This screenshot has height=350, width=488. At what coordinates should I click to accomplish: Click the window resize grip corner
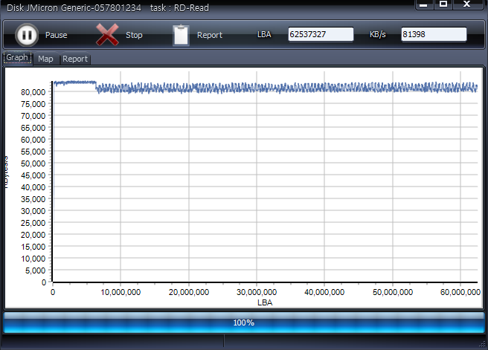coord(482,344)
